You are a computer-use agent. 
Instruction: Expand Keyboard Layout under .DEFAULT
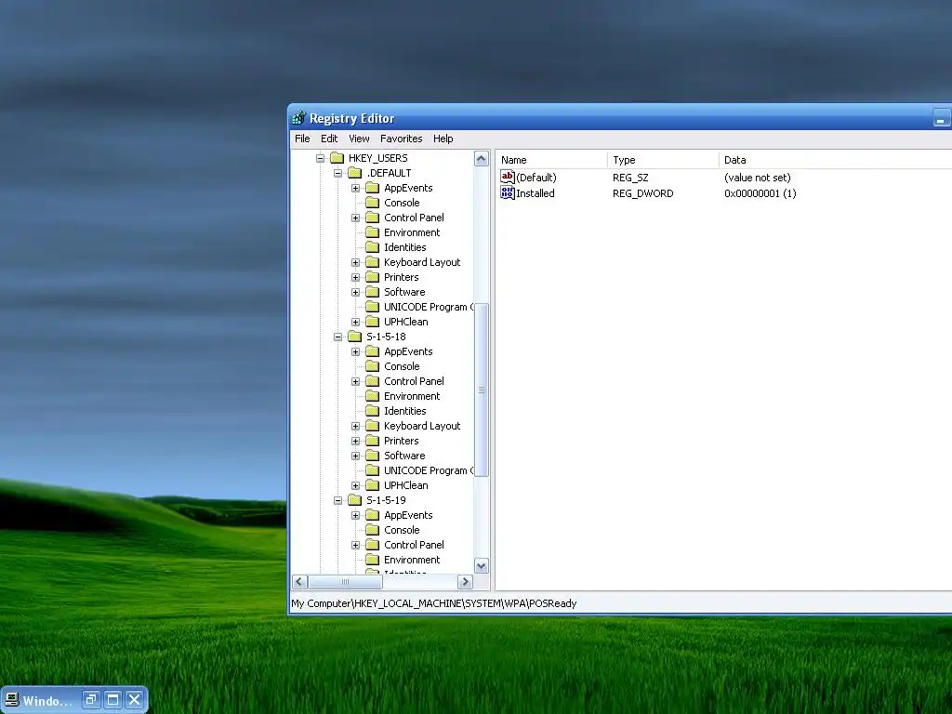(x=356, y=263)
